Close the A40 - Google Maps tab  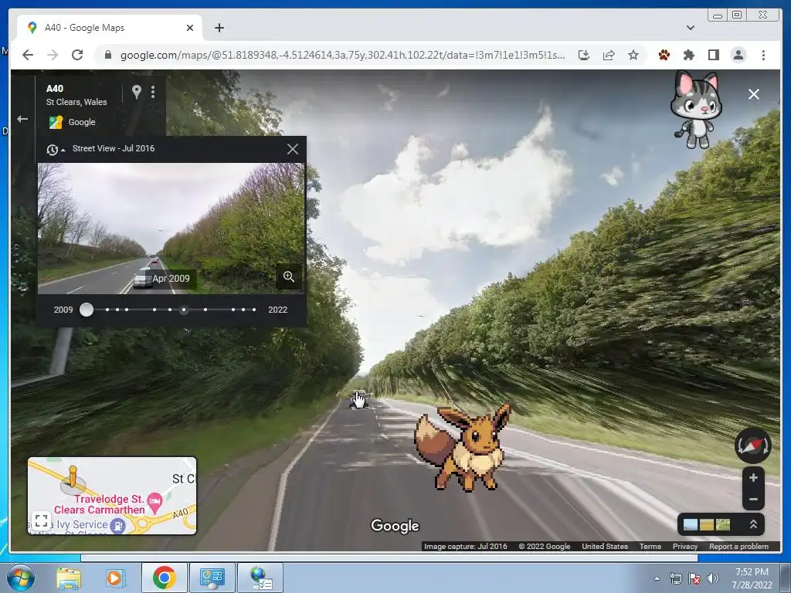coord(190,28)
